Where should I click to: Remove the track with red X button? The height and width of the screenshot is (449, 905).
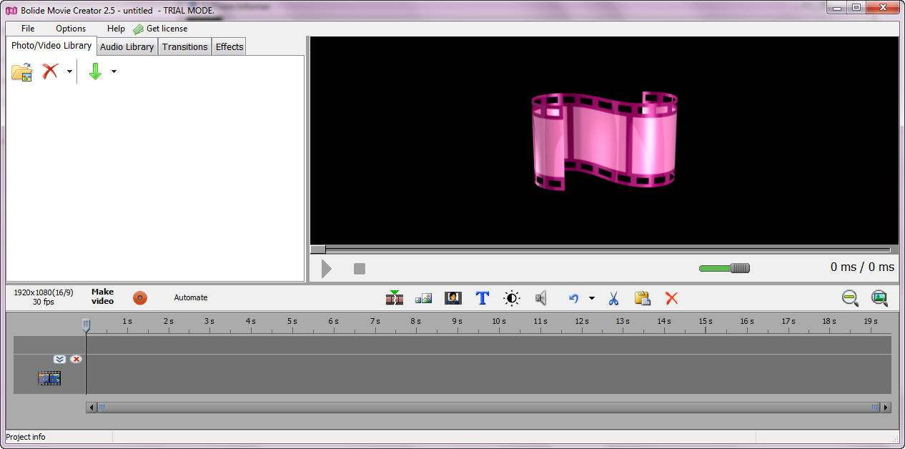pos(76,359)
